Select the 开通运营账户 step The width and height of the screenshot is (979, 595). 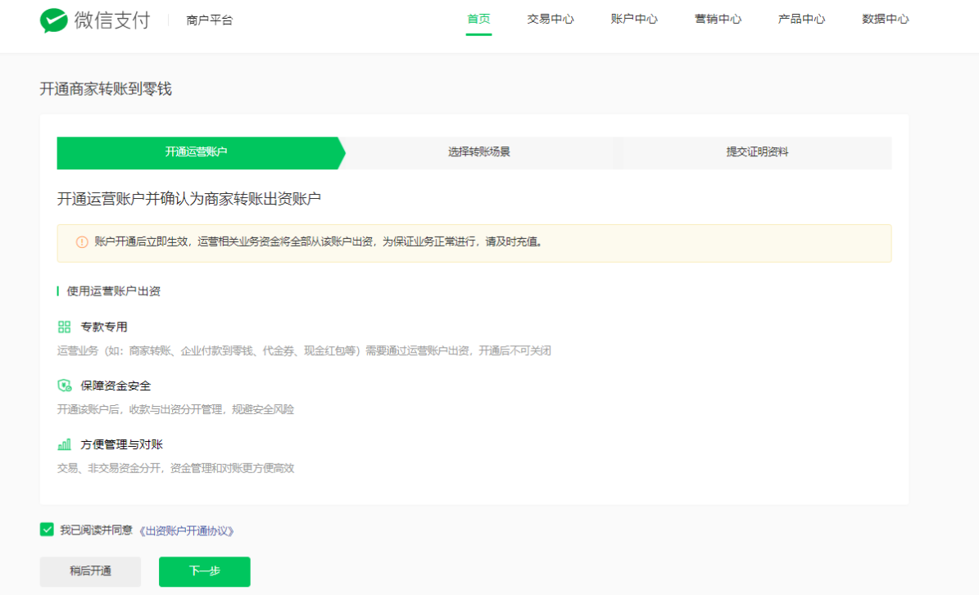(197, 152)
